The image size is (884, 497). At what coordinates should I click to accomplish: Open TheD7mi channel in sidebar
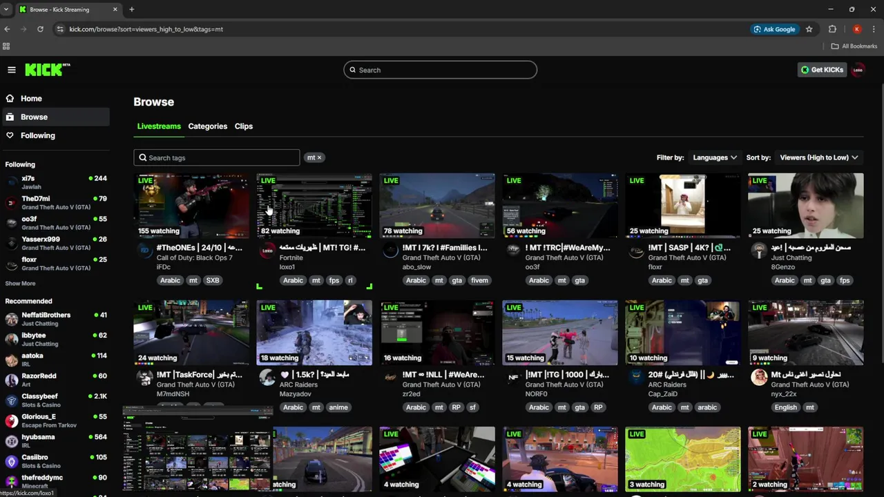pyautogui.click(x=55, y=203)
